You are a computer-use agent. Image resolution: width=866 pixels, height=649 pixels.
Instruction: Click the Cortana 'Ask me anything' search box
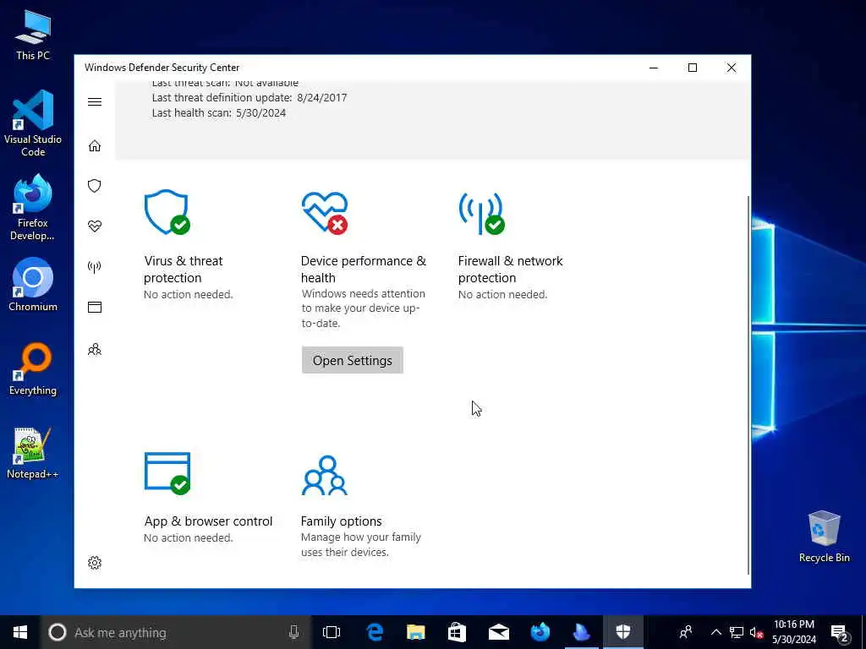(x=176, y=632)
